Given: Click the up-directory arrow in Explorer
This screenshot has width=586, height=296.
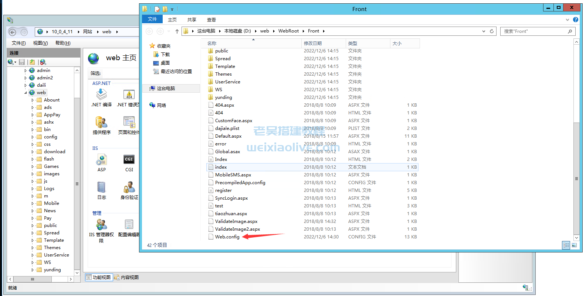Looking at the screenshot, I should pyautogui.click(x=177, y=31).
